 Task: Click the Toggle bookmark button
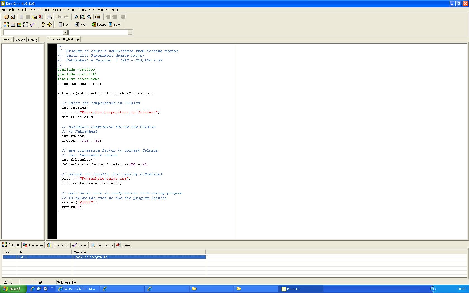(99, 25)
